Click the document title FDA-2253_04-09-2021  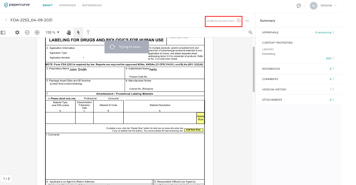31,20
